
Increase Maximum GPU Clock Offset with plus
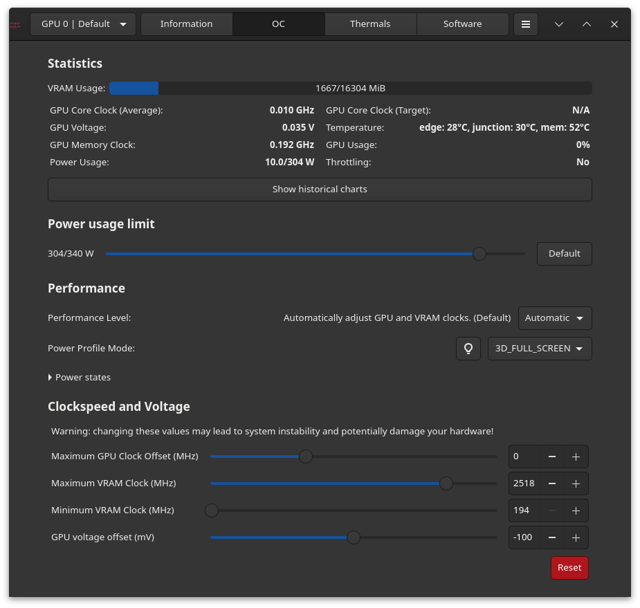pos(576,457)
